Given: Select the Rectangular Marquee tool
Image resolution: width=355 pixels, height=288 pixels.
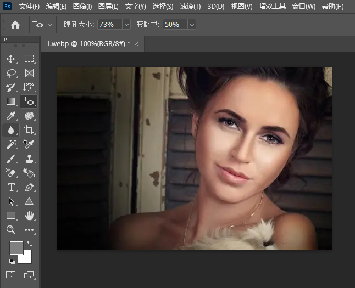Looking at the screenshot, I should [29, 59].
